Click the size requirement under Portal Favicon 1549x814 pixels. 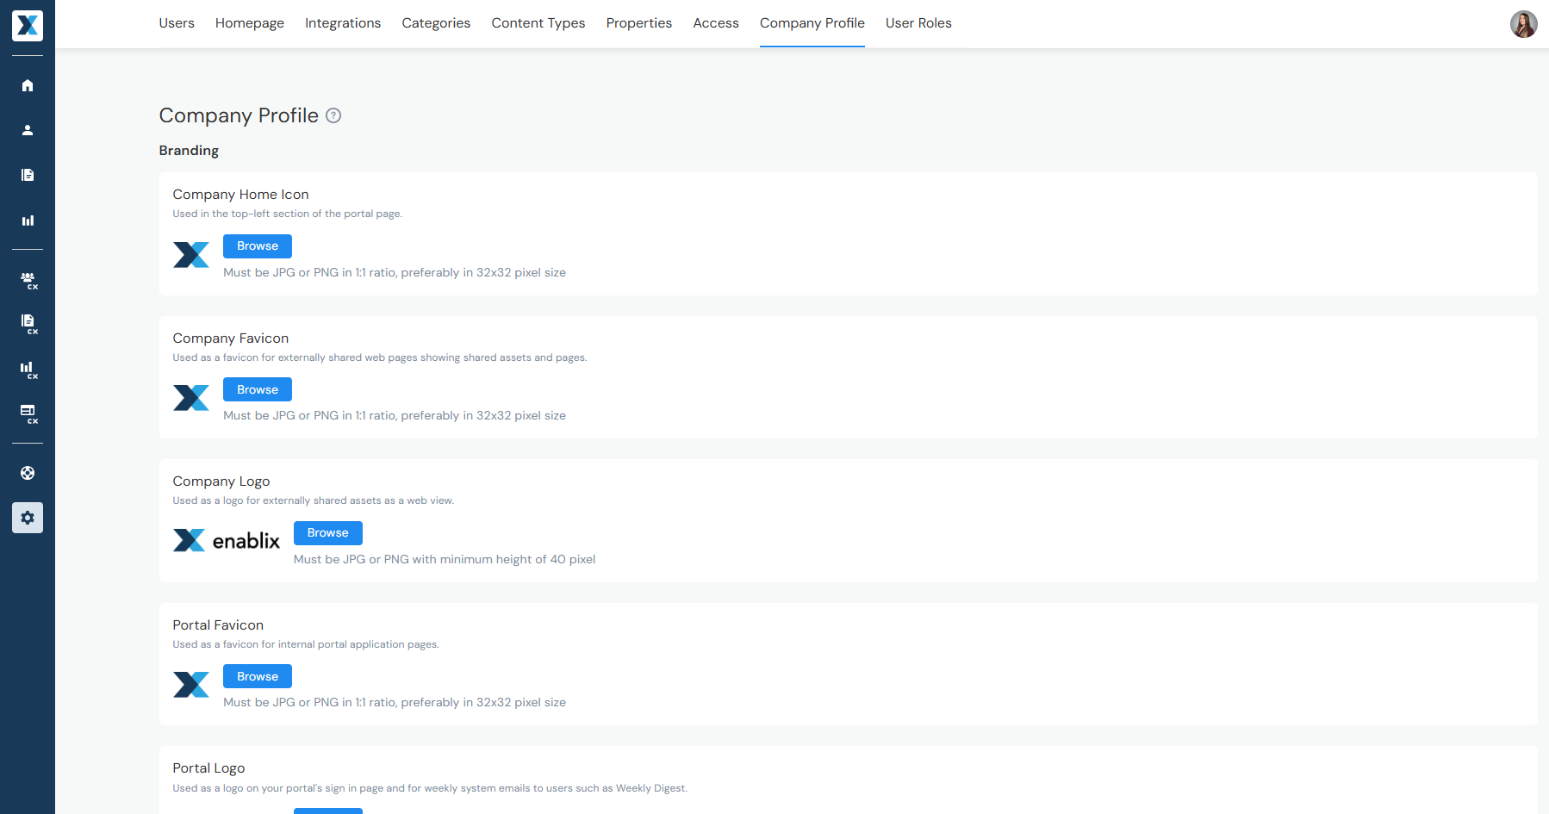coord(395,702)
